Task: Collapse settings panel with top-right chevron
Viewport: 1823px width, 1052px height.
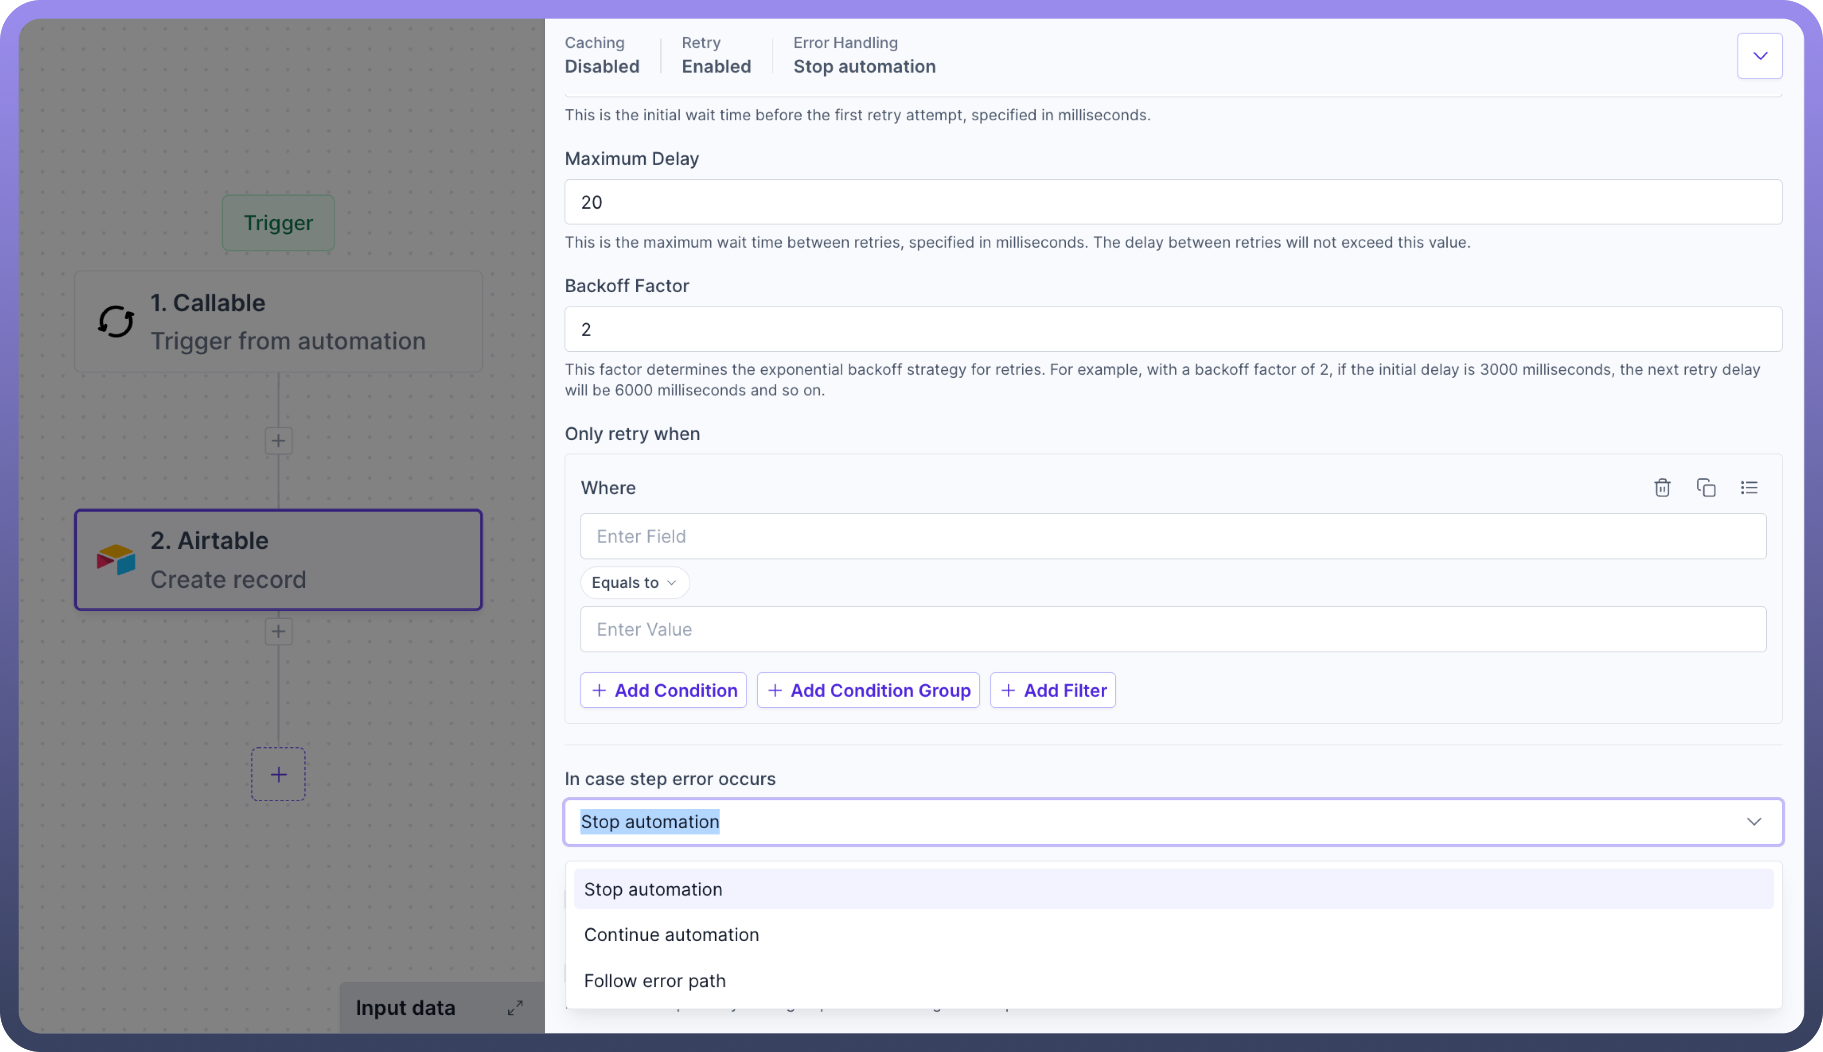Action: (x=1759, y=56)
